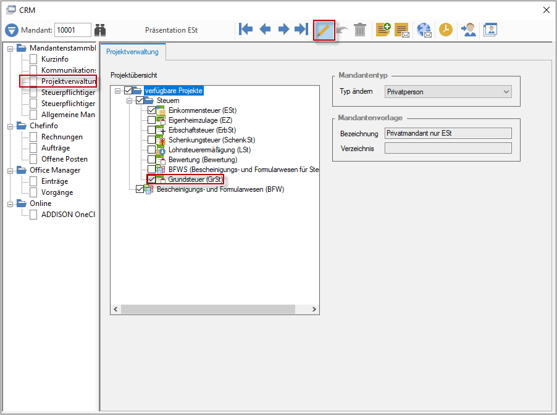The image size is (557, 415).
Task: Select Kurzinfo in the navigation tree
Action: tap(55, 59)
